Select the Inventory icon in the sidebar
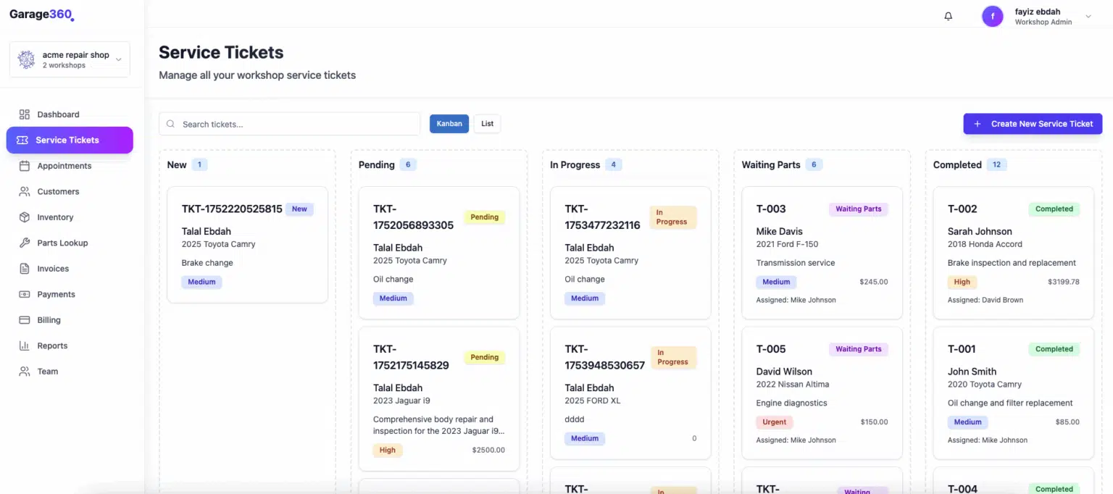Screen dimensions: 1113x494 [24, 217]
